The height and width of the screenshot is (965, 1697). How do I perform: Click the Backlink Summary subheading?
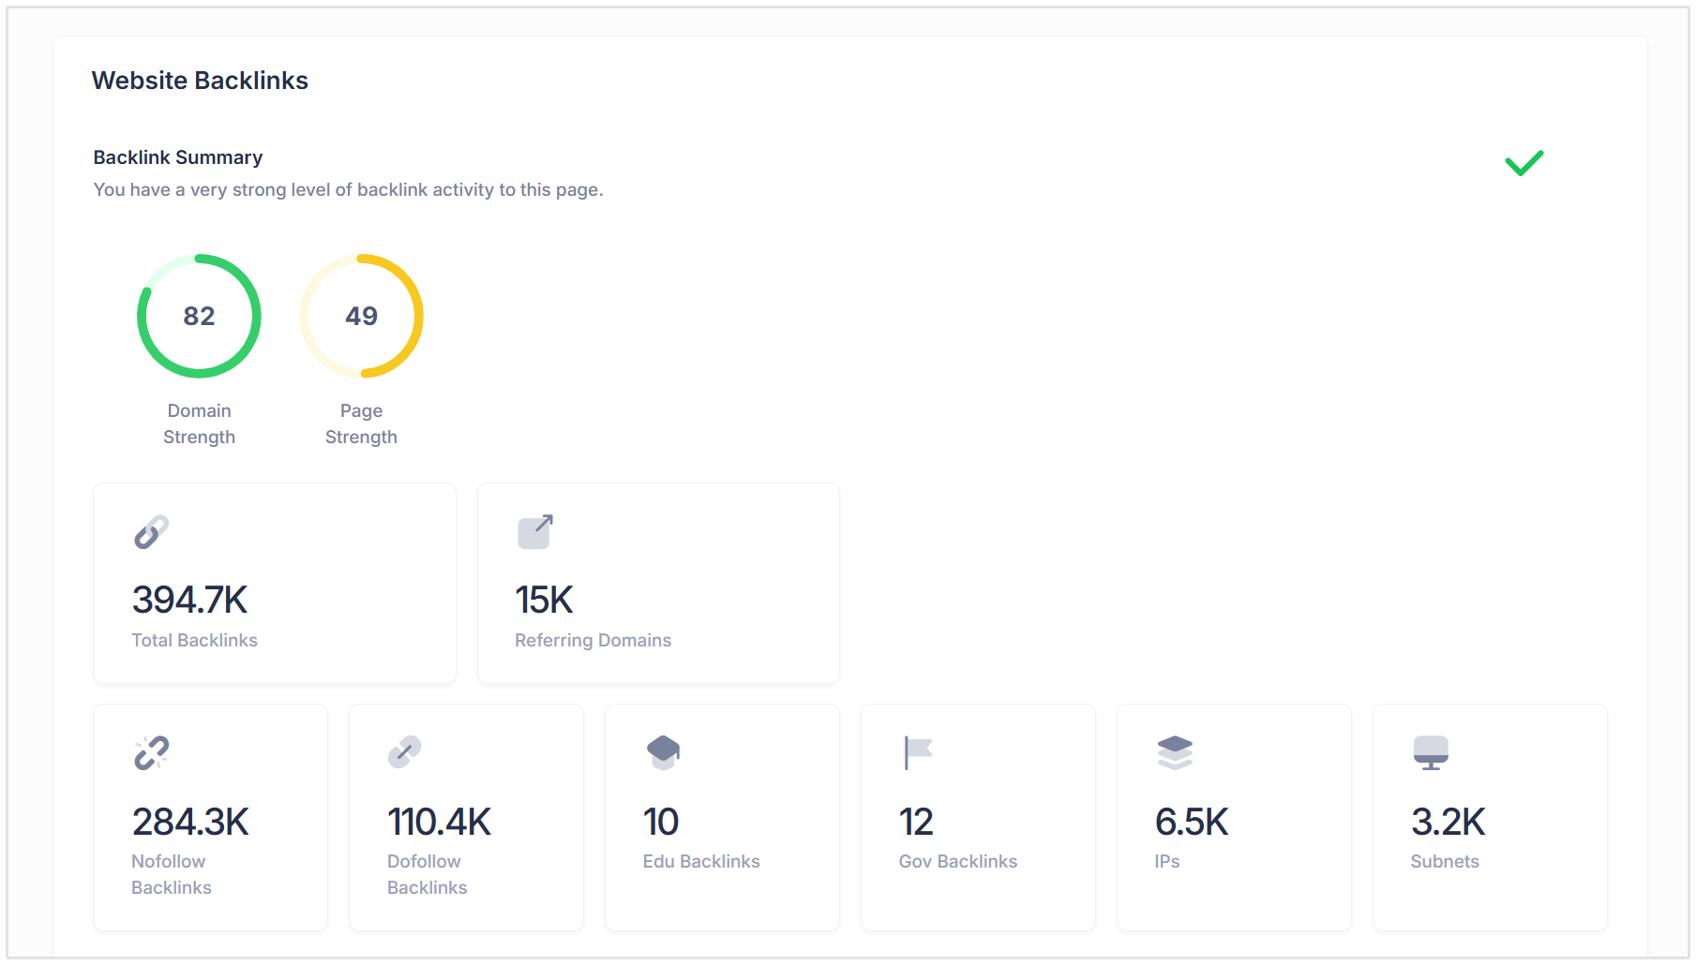[x=178, y=157]
